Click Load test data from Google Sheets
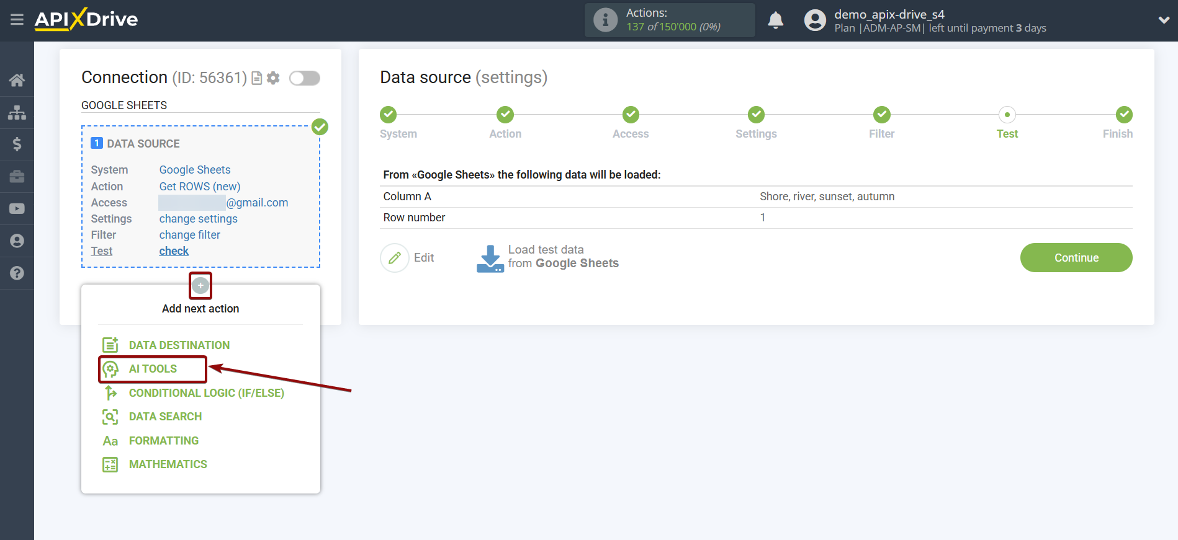This screenshot has height=540, width=1178. [548, 257]
